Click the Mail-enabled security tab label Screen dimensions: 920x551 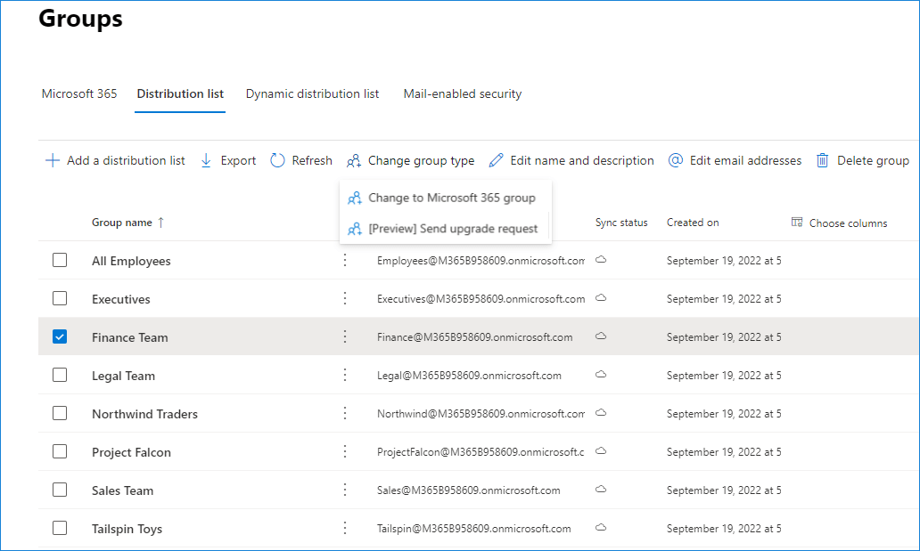(462, 93)
